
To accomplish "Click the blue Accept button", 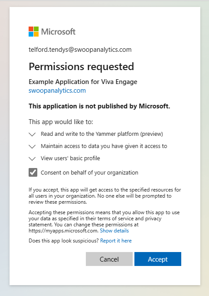I will click(x=158, y=259).
